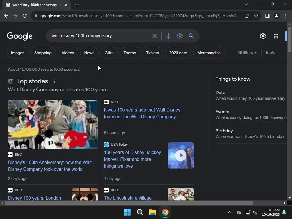Click the Top stories heading
292x219 pixels.
[x=33, y=81]
